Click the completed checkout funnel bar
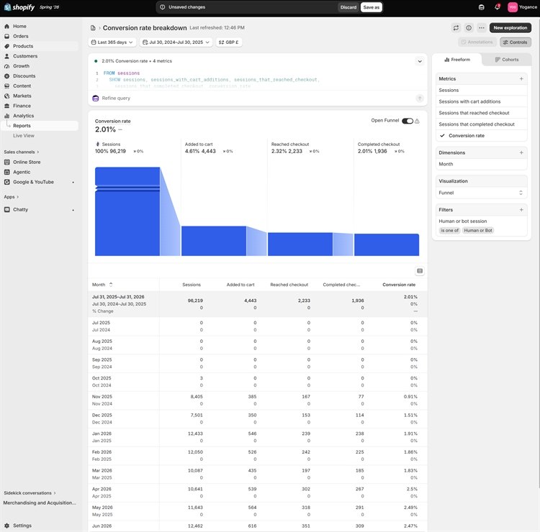This screenshot has height=532, width=540. point(387,244)
